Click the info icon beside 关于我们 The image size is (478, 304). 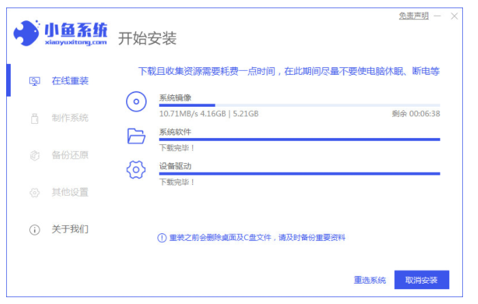[34, 230]
